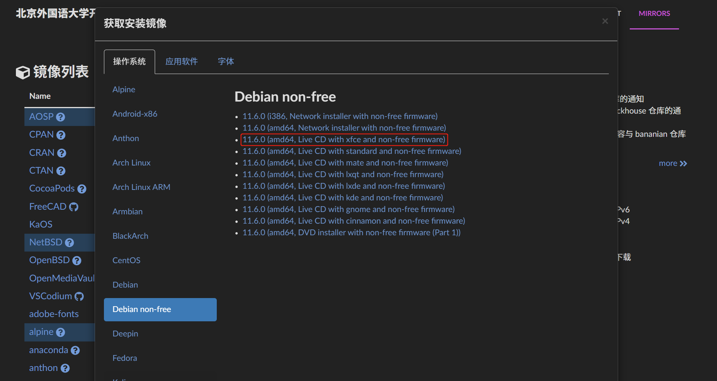Choose Debian in the distribution list
Image resolution: width=717 pixels, height=381 pixels.
coord(125,285)
